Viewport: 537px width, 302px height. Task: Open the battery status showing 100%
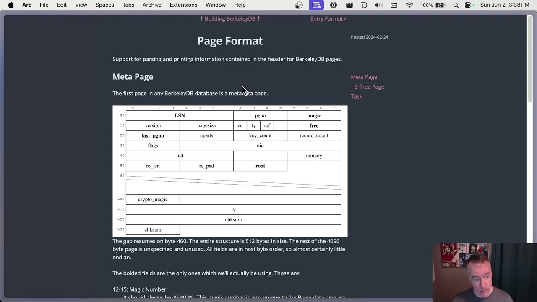click(433, 5)
